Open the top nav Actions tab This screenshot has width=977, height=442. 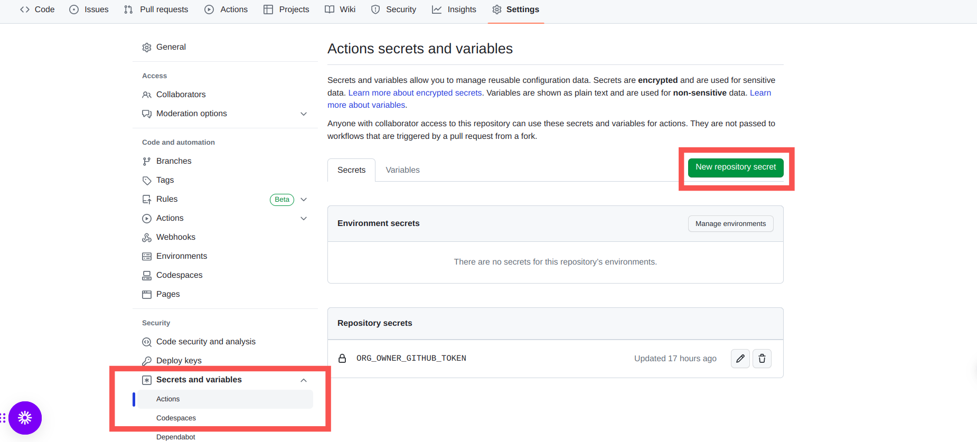tap(226, 10)
